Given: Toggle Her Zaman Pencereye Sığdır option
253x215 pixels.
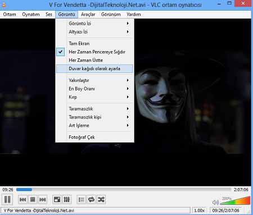Looking at the screenshot, I should tap(94, 52).
